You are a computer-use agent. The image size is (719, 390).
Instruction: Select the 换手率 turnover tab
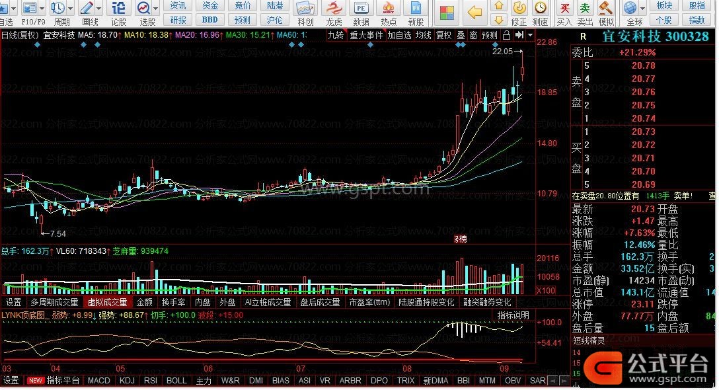[173, 302]
